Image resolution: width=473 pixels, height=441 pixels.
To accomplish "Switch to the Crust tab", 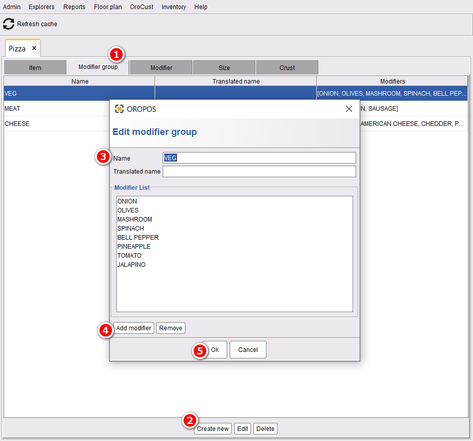I will pos(287,67).
